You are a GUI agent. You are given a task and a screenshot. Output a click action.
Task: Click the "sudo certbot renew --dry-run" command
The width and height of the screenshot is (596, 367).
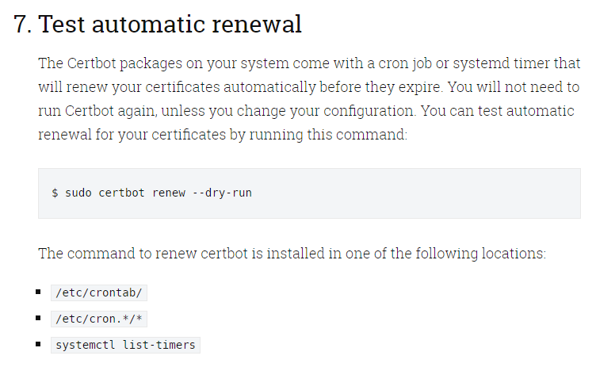(x=159, y=193)
